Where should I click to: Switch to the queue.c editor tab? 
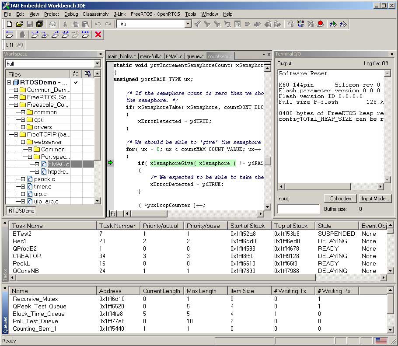click(x=195, y=56)
